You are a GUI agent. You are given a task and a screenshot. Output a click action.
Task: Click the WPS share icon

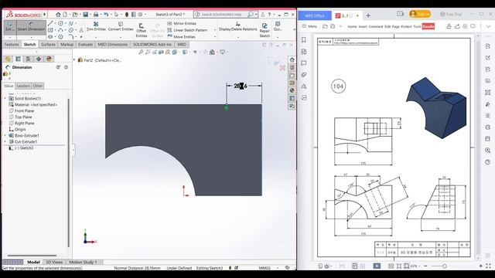(x=457, y=26)
